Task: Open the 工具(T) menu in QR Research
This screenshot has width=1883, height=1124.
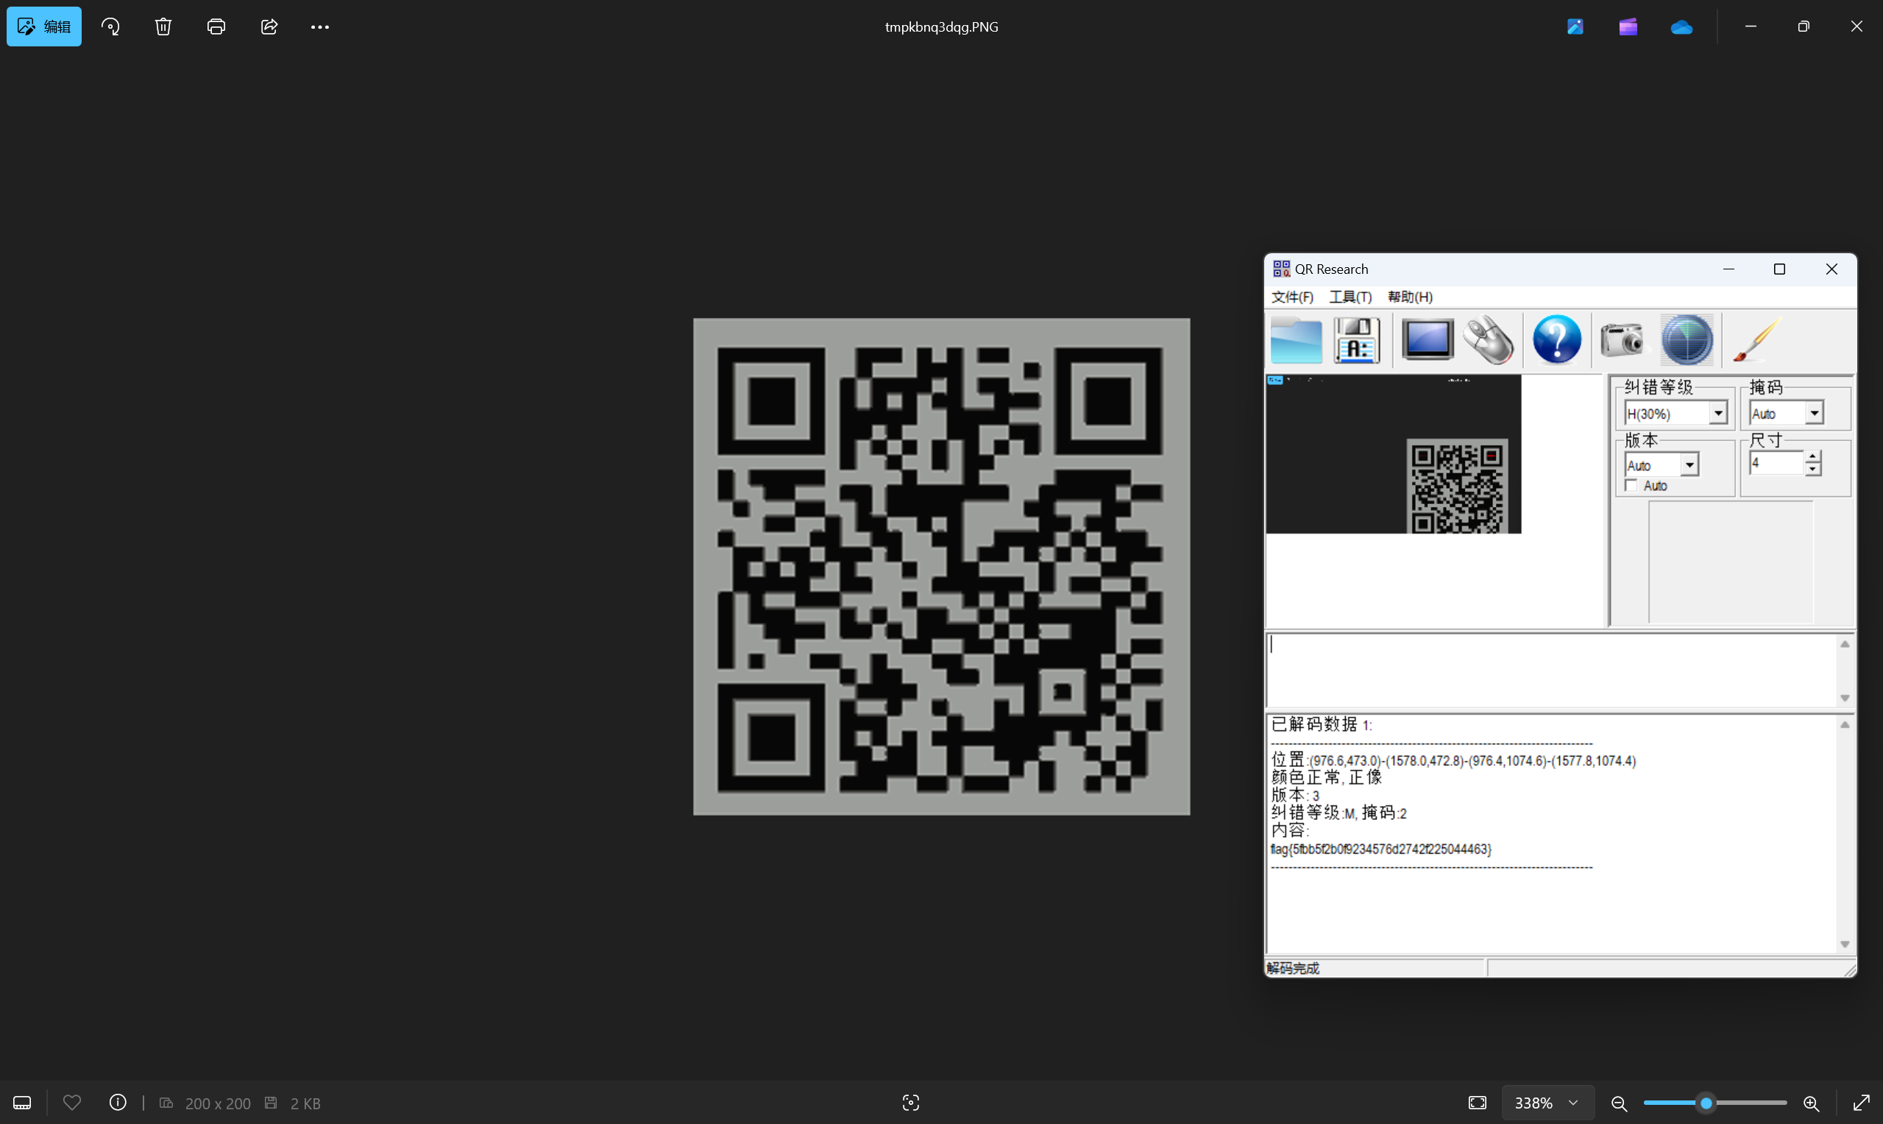Action: (1351, 297)
